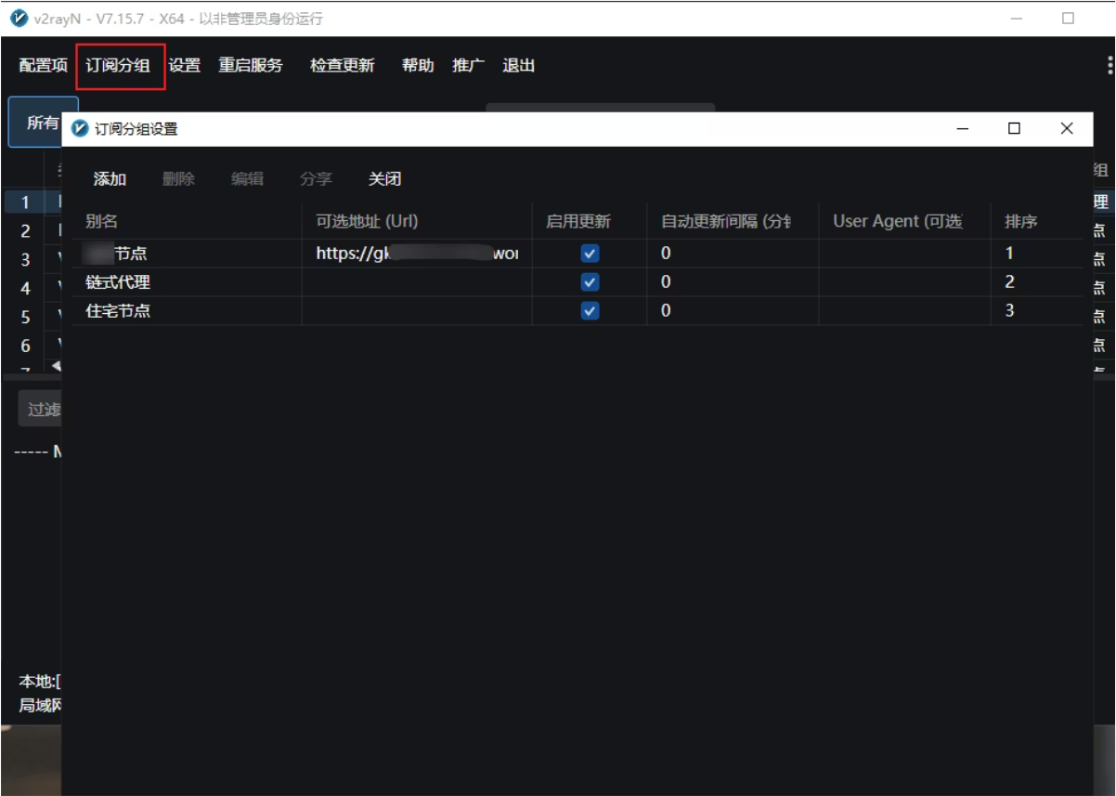Click the 排序 column header
Viewport: 1116px width, 796px height.
coord(1020,221)
